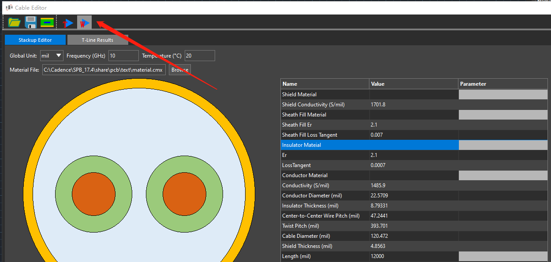Open the Global Unit dropdown

[x=52, y=55]
